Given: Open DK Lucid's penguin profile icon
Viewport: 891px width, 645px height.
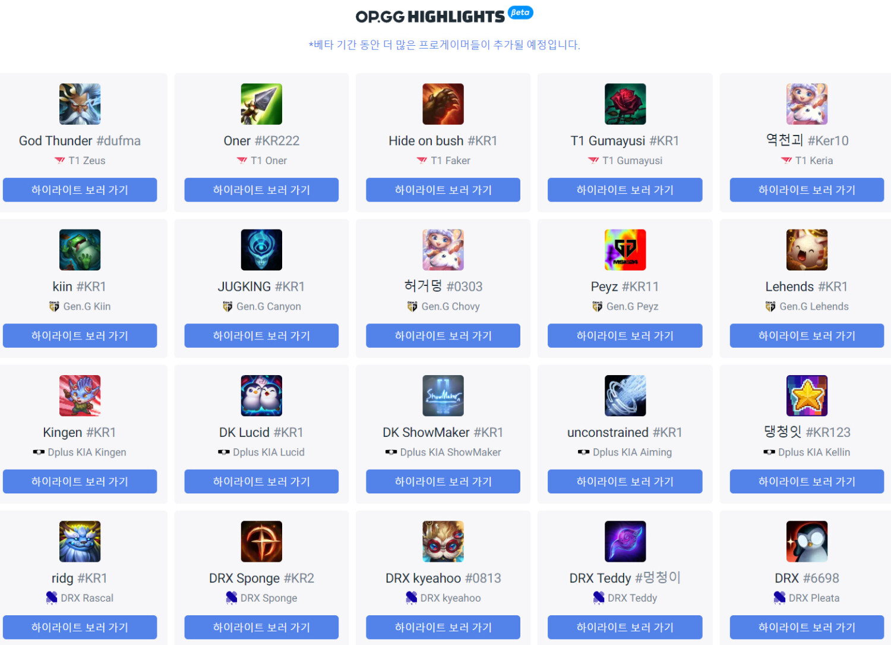Looking at the screenshot, I should (261, 395).
